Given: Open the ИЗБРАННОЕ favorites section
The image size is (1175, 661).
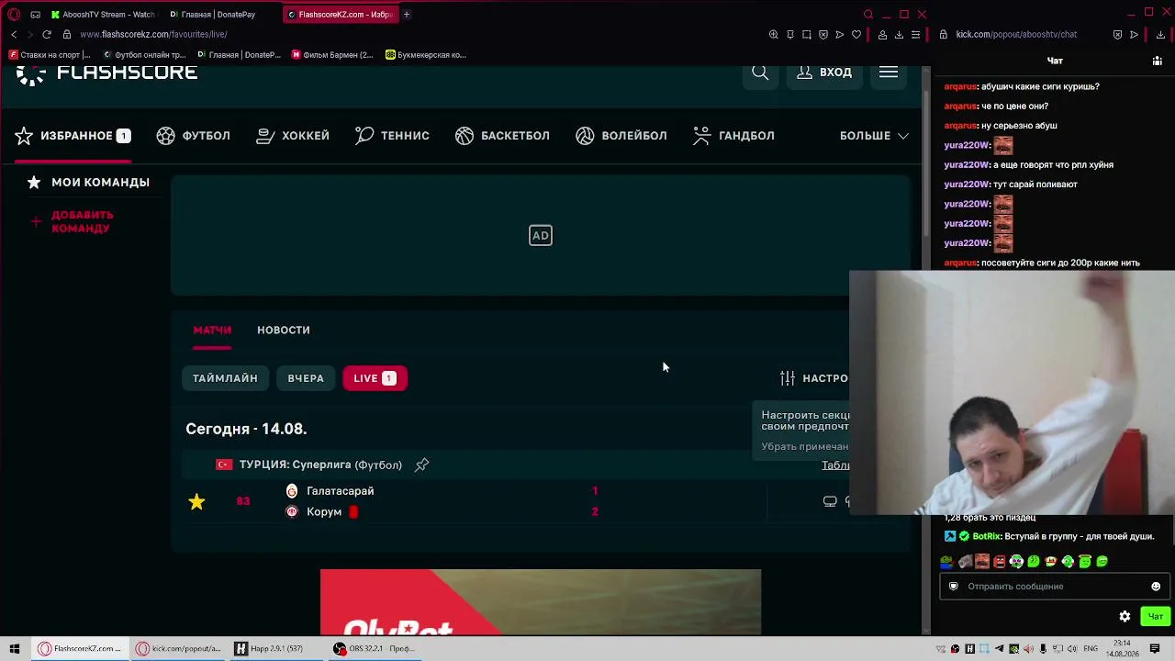Looking at the screenshot, I should tap(73, 136).
